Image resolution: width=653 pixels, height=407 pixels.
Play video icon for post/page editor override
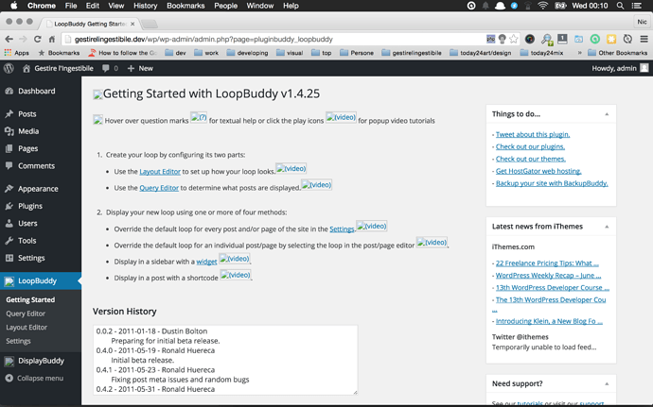coord(432,242)
